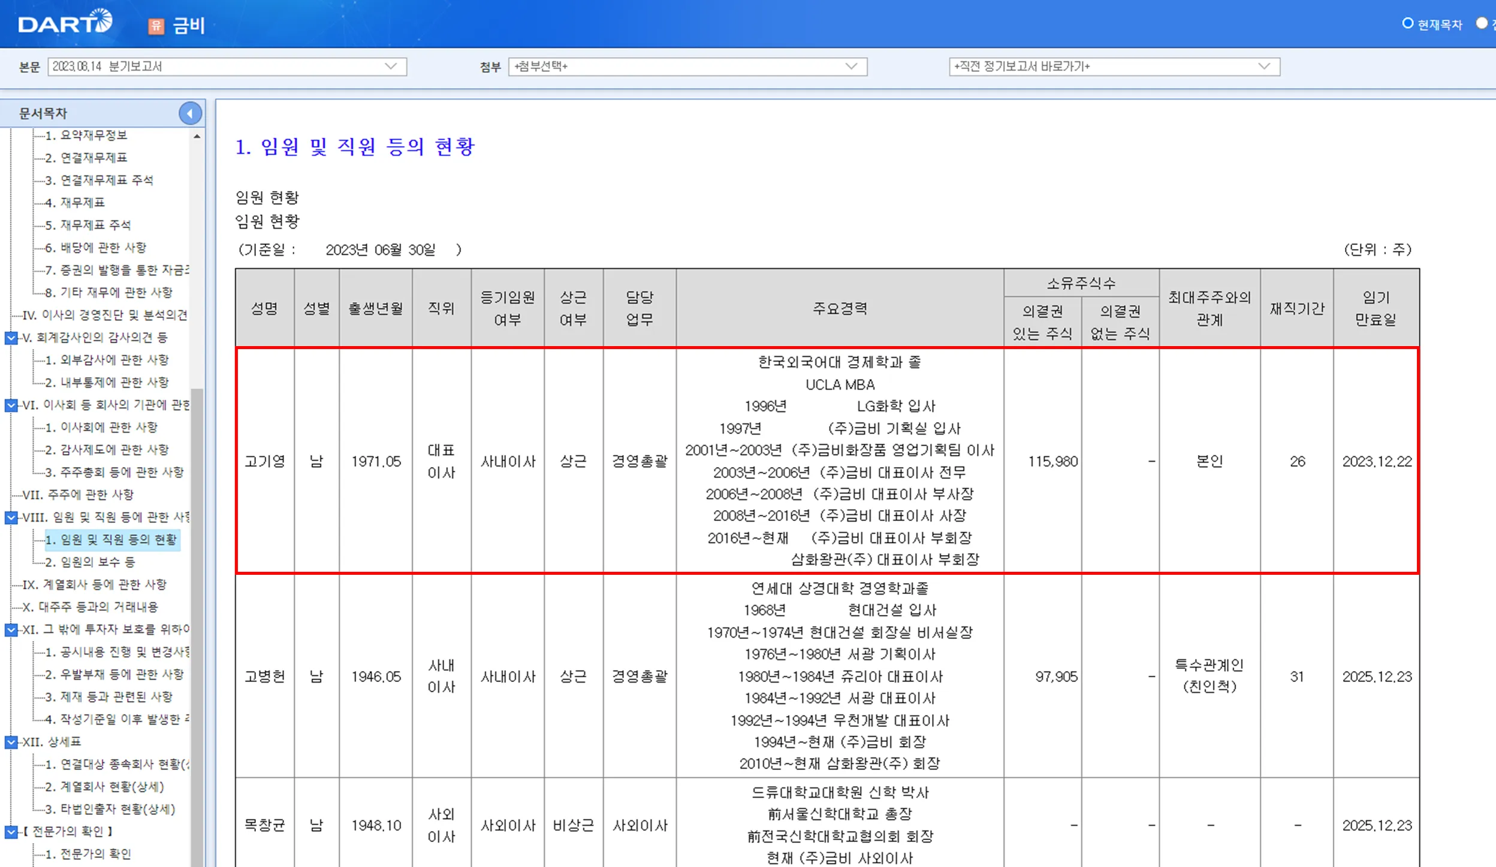Click the document tree scrollbar thumb
The image size is (1496, 867).
pos(197,627)
